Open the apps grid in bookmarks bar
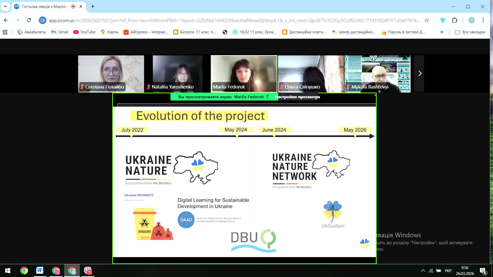493x277 pixels. (x=5, y=32)
